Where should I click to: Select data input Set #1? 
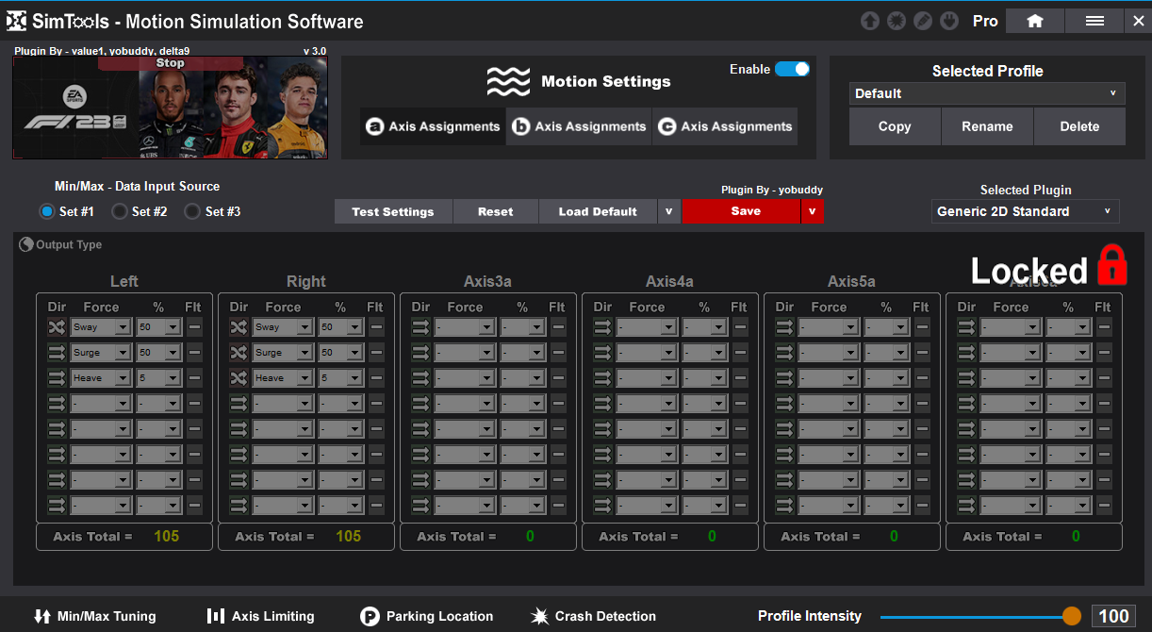(47, 211)
